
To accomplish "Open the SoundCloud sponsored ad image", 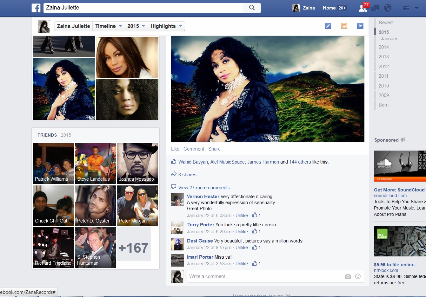I will point(400,166).
